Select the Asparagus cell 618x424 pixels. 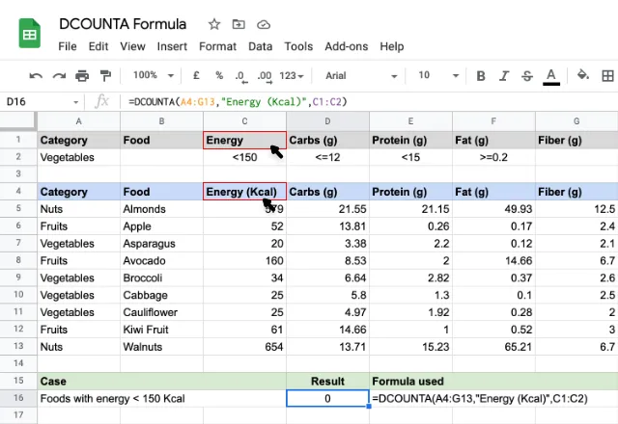click(161, 244)
